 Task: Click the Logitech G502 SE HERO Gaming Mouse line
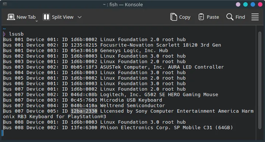(x=111, y=95)
